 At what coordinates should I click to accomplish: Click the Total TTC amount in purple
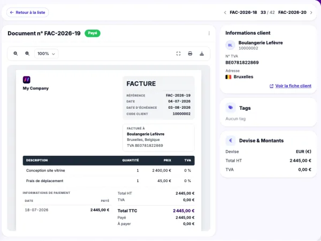coord(184,210)
